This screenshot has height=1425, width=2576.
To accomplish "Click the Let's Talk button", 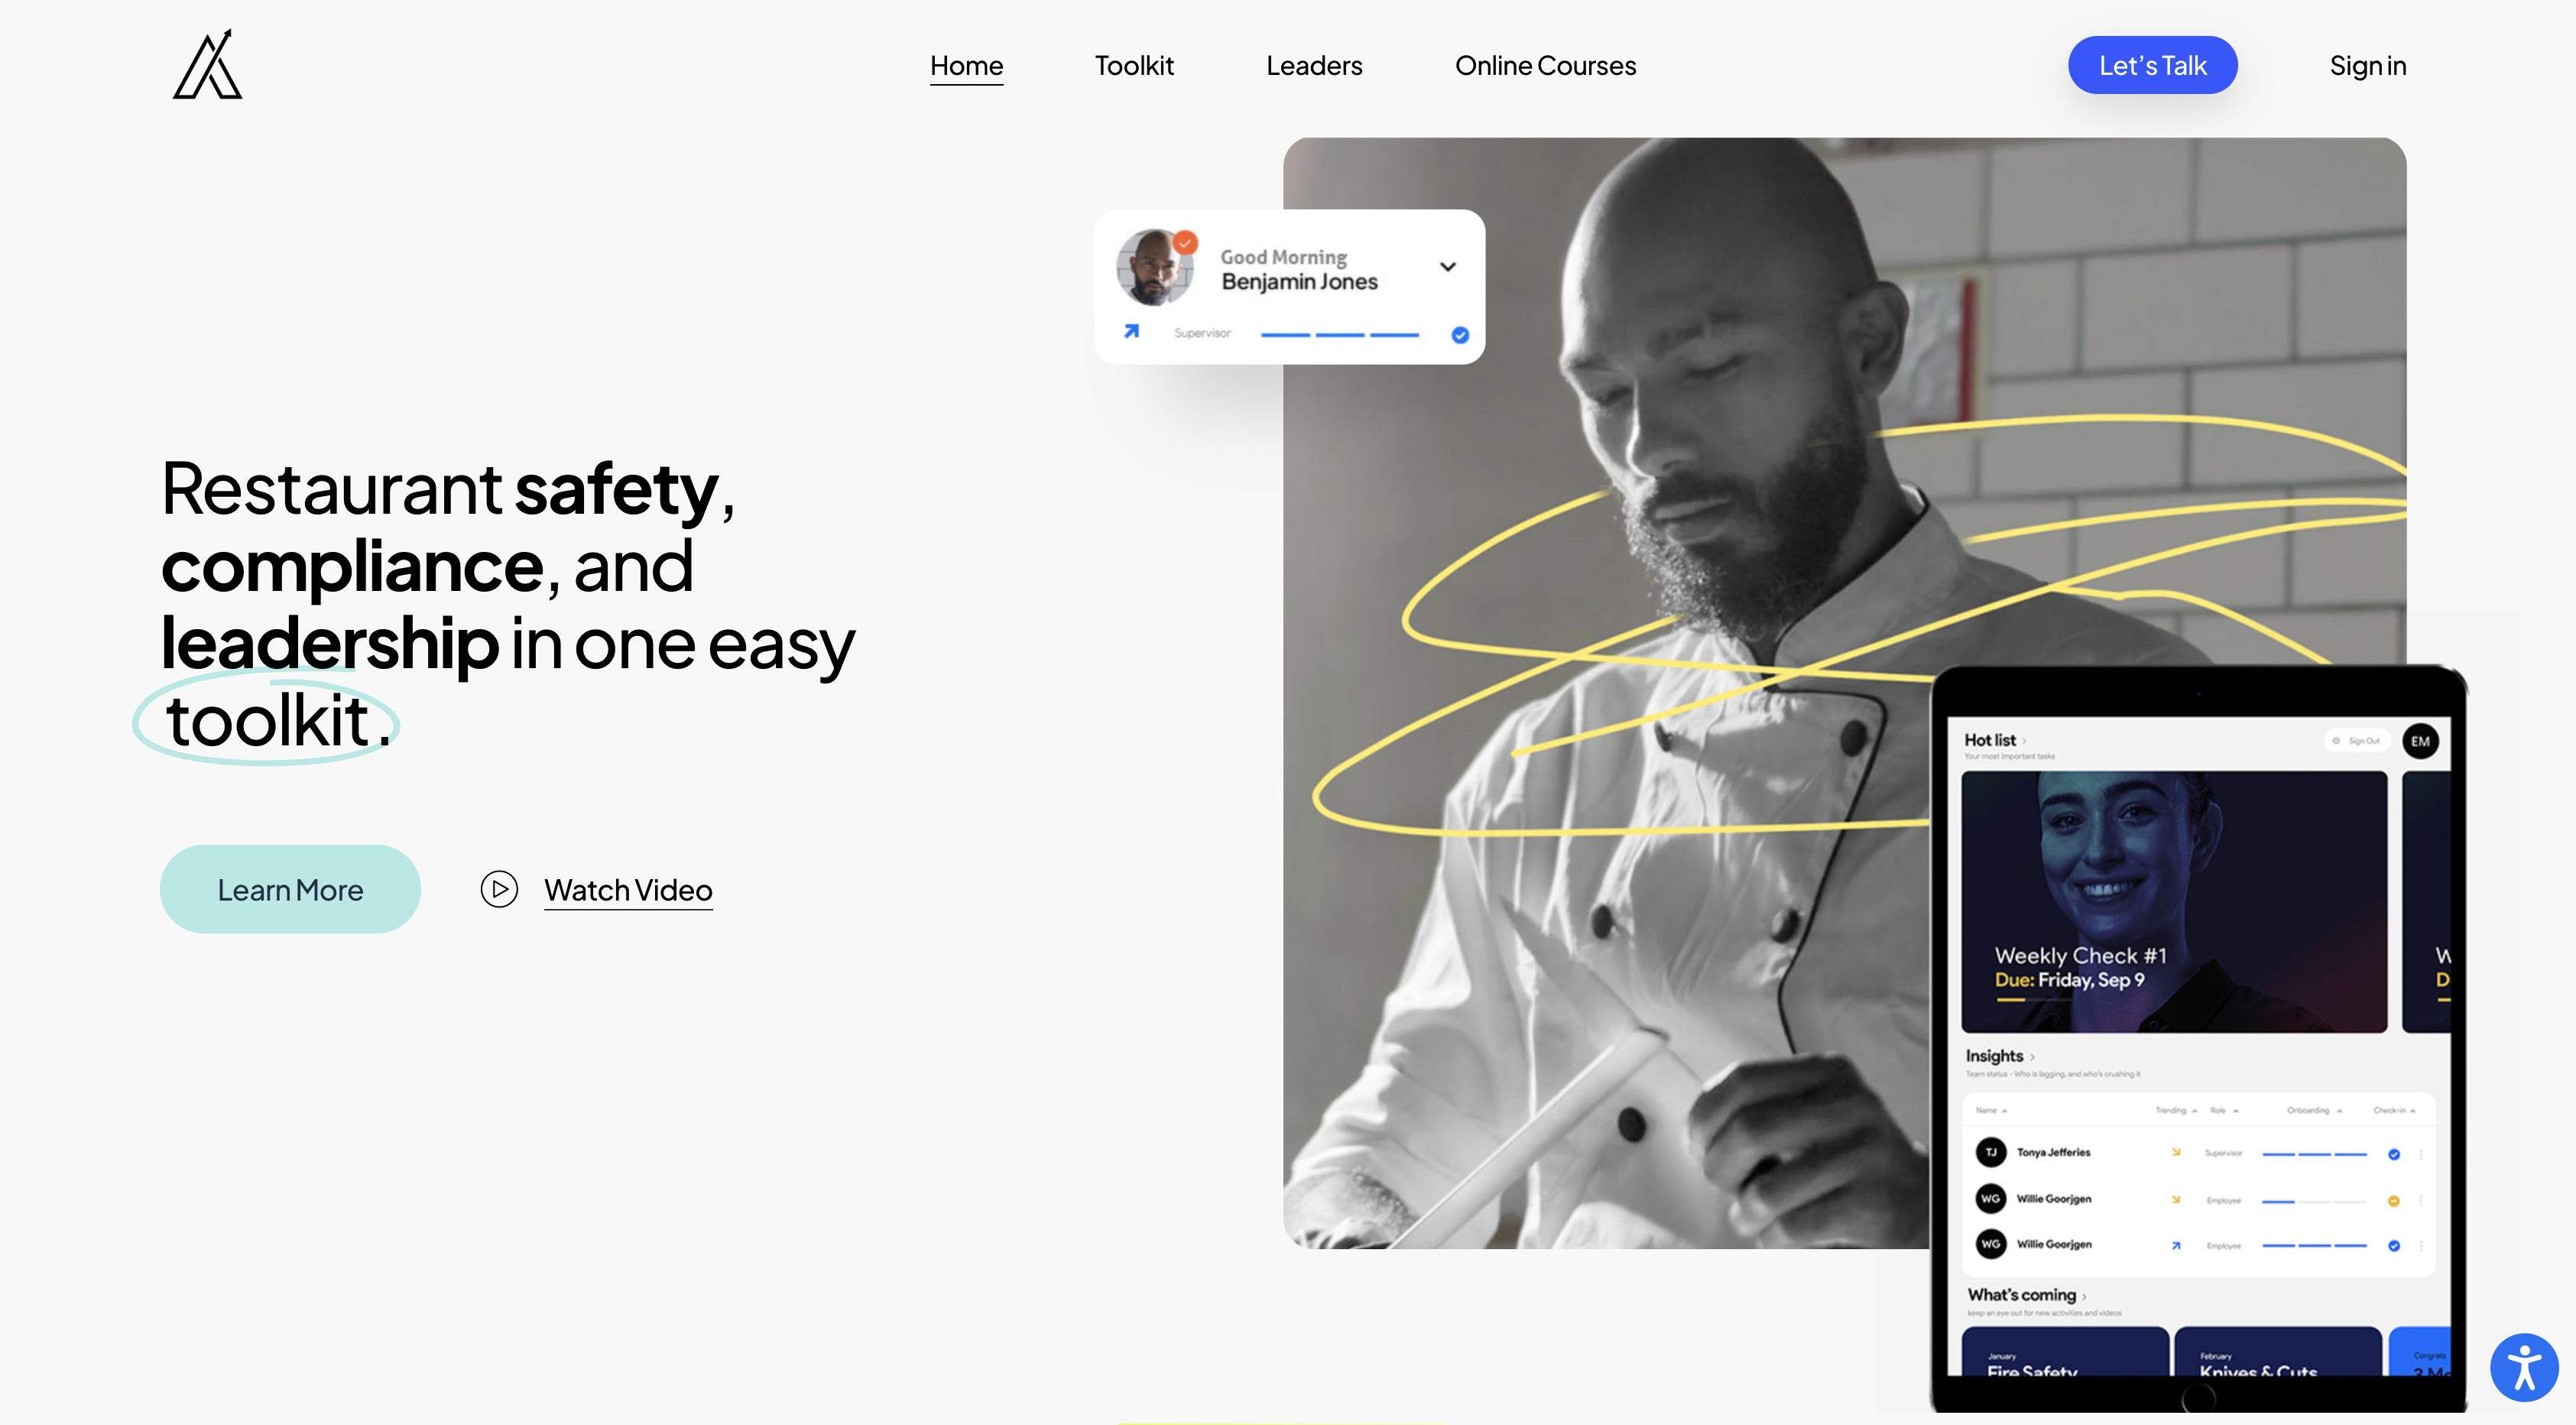I will (x=2152, y=65).
